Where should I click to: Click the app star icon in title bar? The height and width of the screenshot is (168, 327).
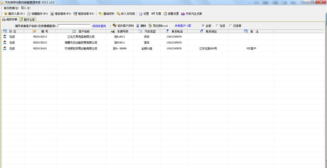(2, 2)
